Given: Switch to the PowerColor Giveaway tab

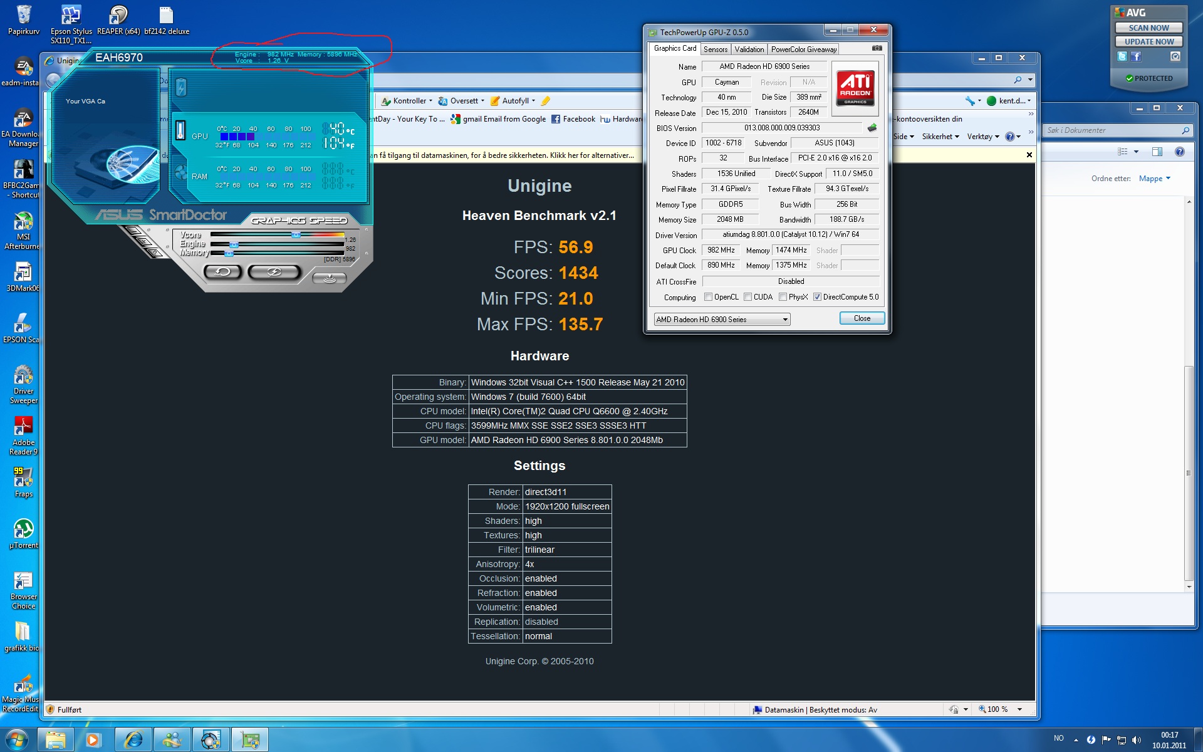Looking at the screenshot, I should (803, 50).
